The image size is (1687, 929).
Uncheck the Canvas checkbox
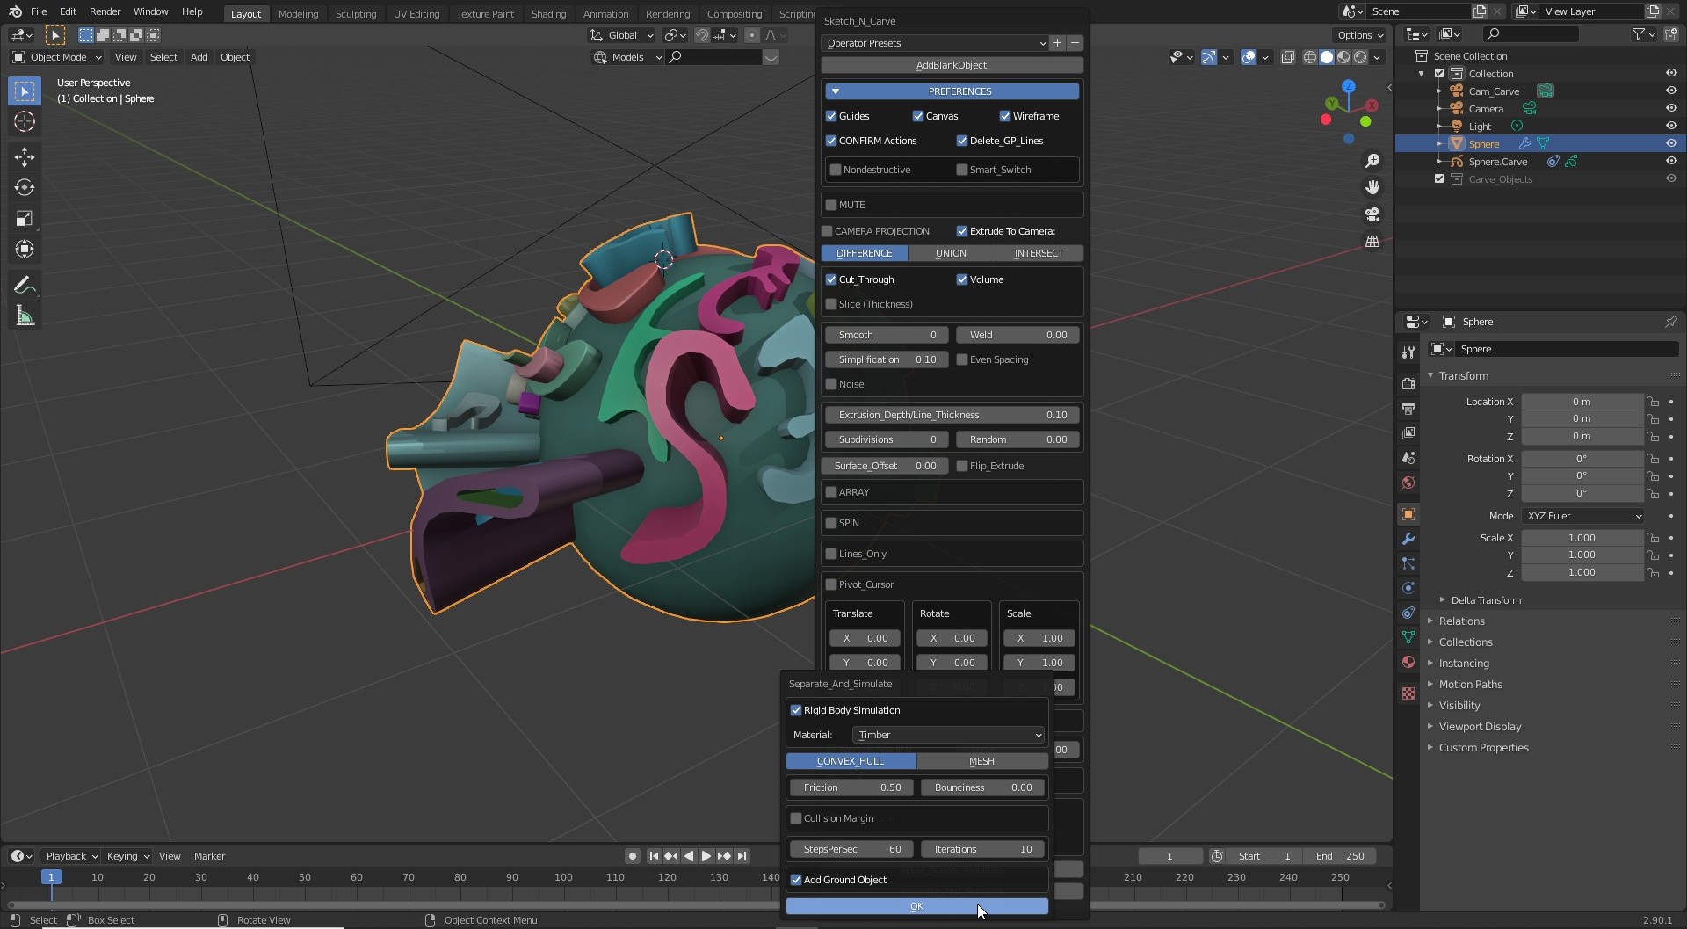tap(918, 116)
